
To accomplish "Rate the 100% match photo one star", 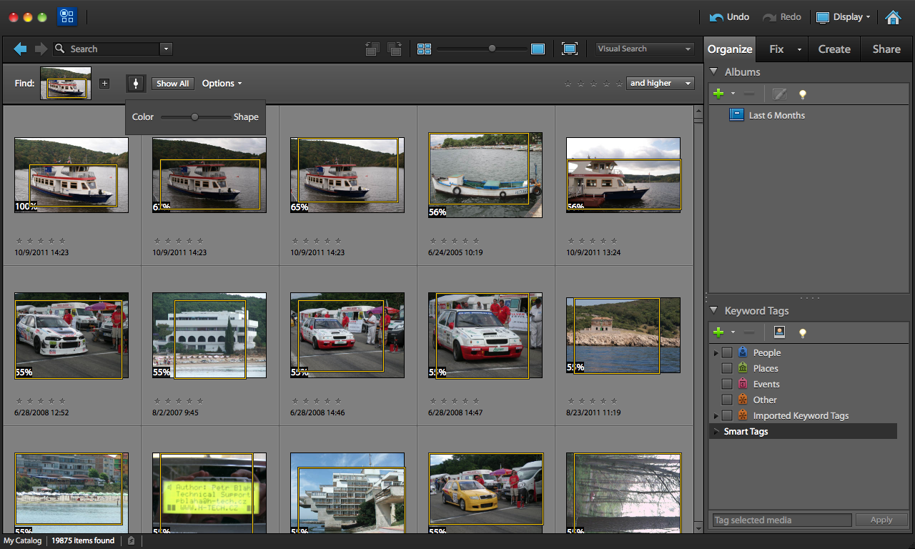I will point(19,241).
